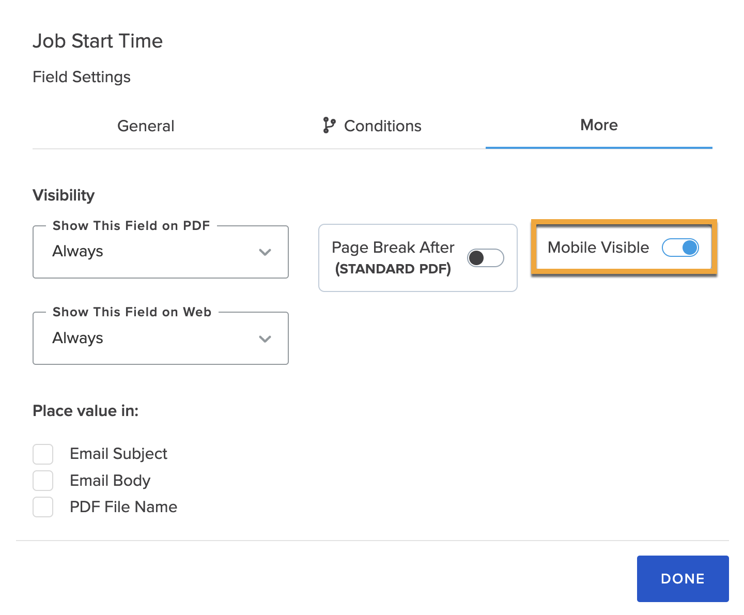Click the chevron on Show This Field on PDF
744x615 pixels.
[x=265, y=252]
